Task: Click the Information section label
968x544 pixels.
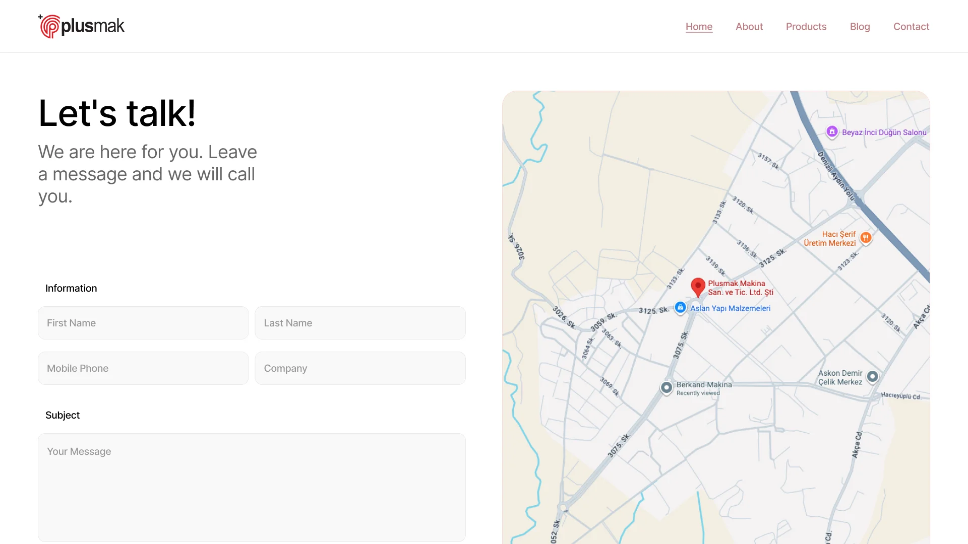Action: coord(71,288)
